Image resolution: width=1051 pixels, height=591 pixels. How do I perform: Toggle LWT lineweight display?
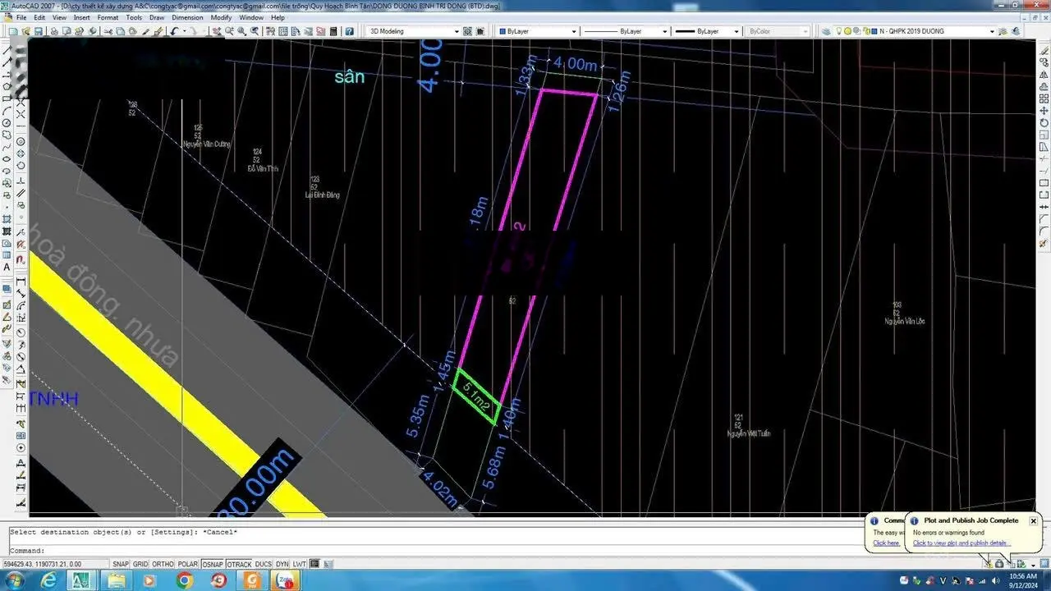tap(300, 564)
